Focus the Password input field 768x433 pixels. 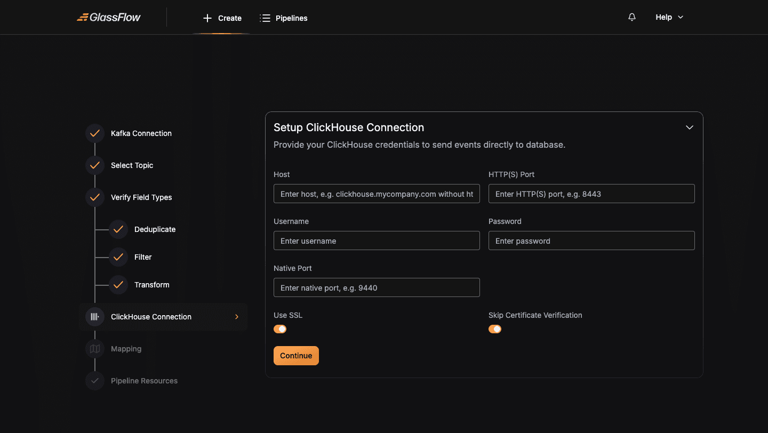tap(591, 240)
